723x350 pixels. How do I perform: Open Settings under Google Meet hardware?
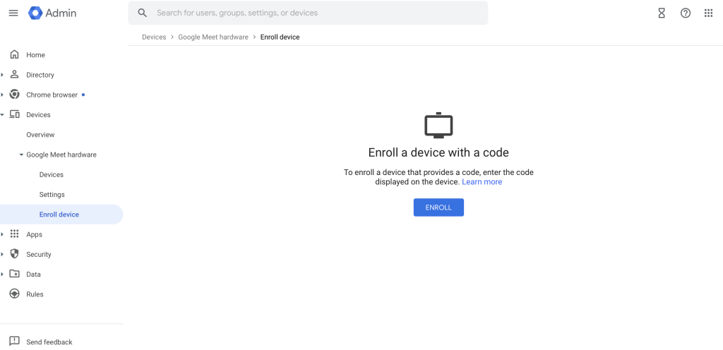tap(52, 195)
